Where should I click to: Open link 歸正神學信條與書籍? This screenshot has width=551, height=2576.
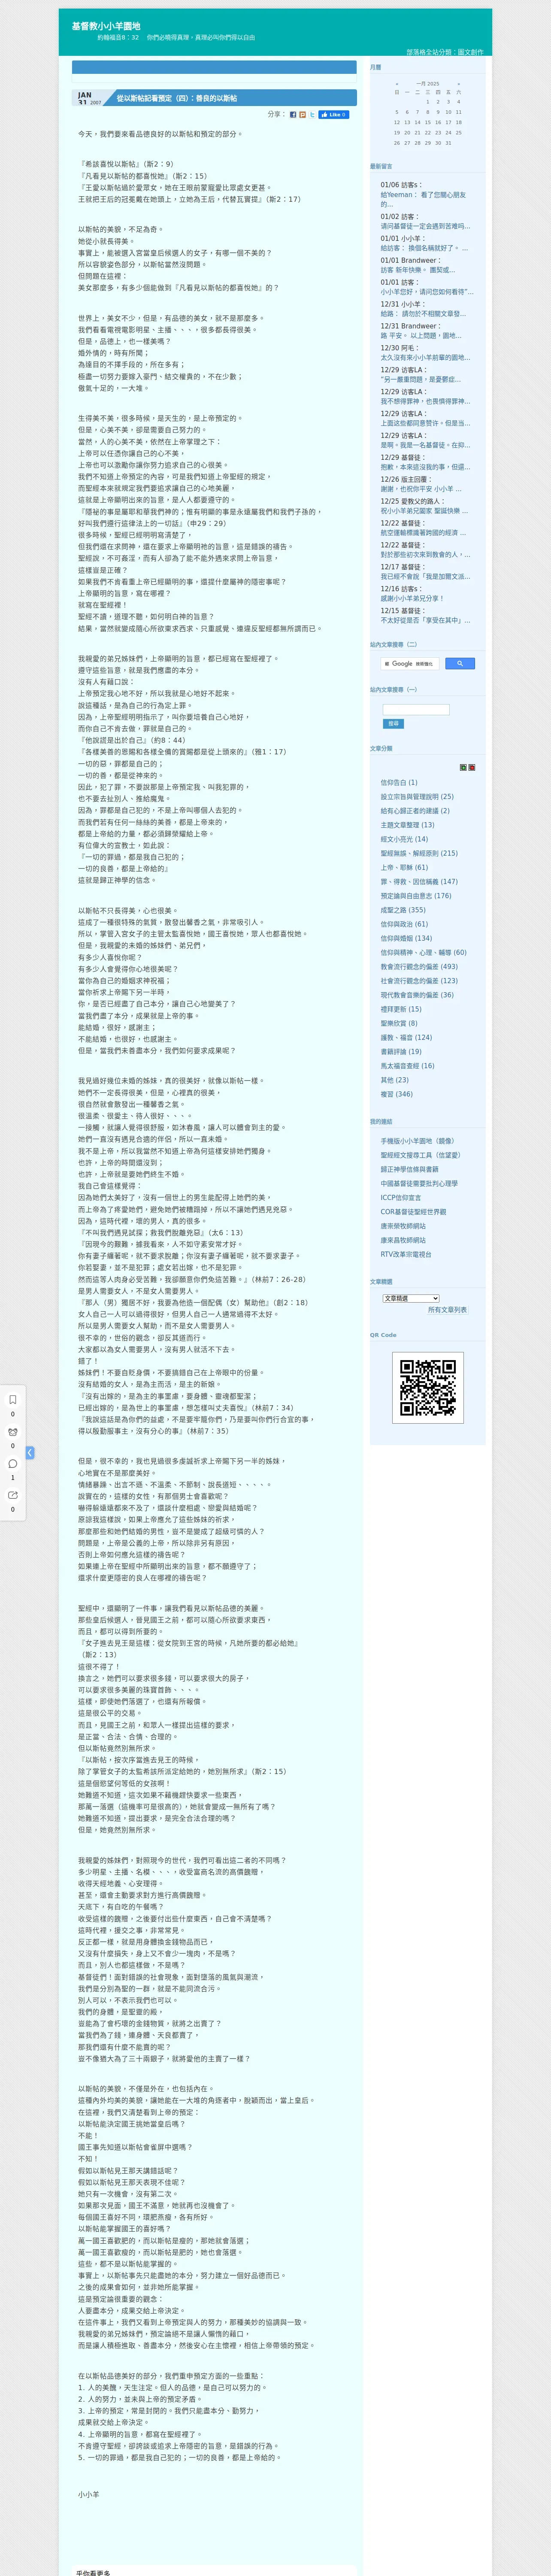click(409, 1169)
